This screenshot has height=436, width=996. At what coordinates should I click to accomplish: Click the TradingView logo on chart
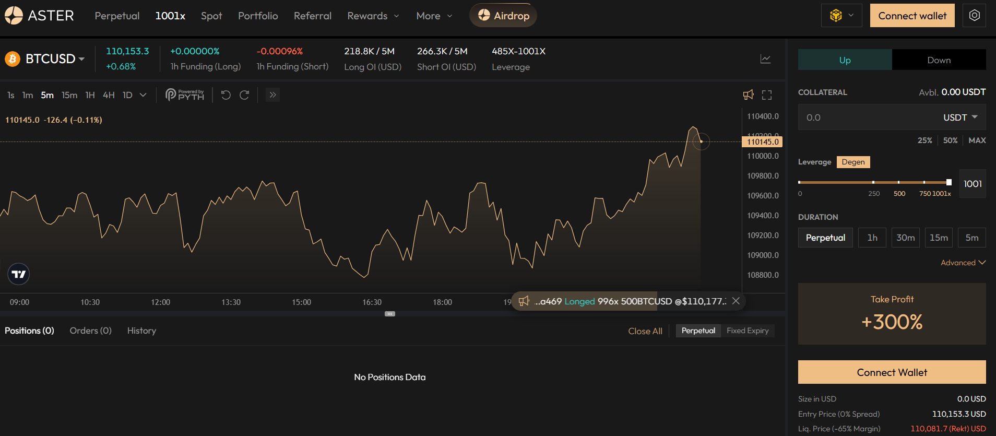[x=19, y=274]
